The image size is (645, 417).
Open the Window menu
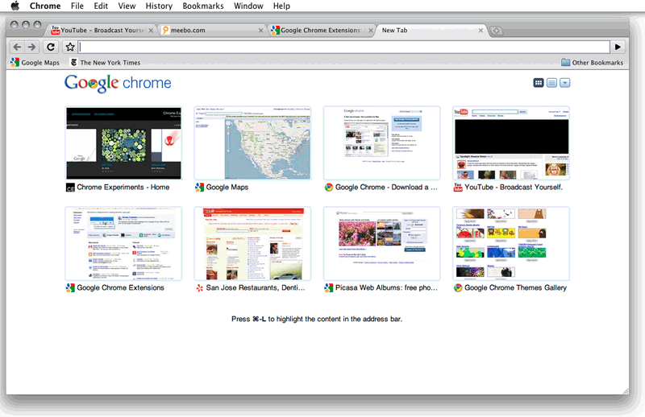click(248, 6)
